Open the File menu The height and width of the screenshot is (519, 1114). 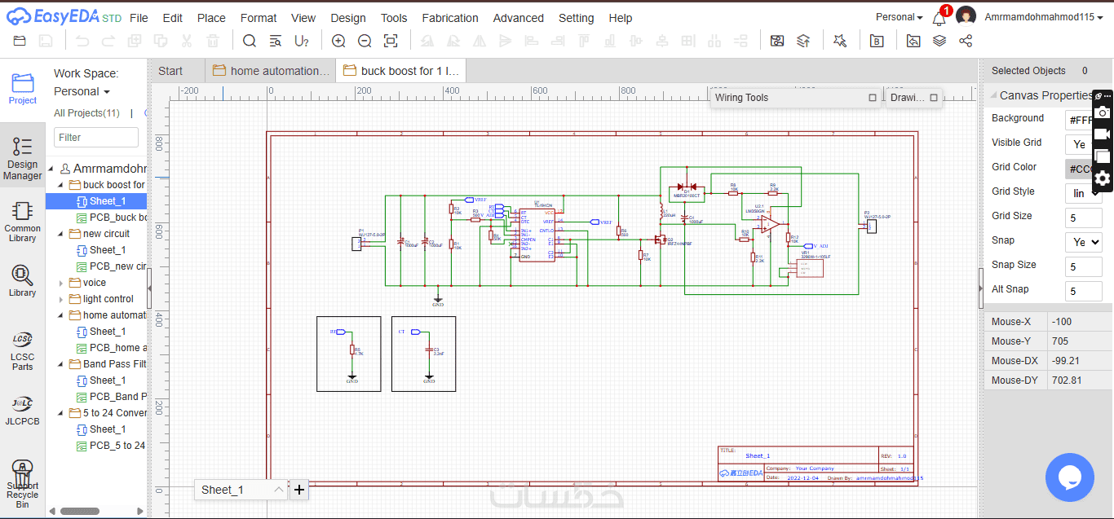(139, 18)
